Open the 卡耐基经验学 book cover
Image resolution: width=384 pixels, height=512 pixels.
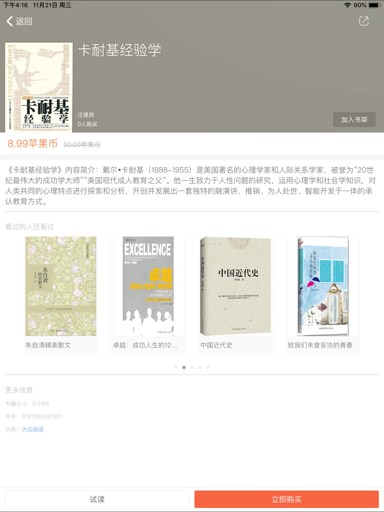click(39, 87)
